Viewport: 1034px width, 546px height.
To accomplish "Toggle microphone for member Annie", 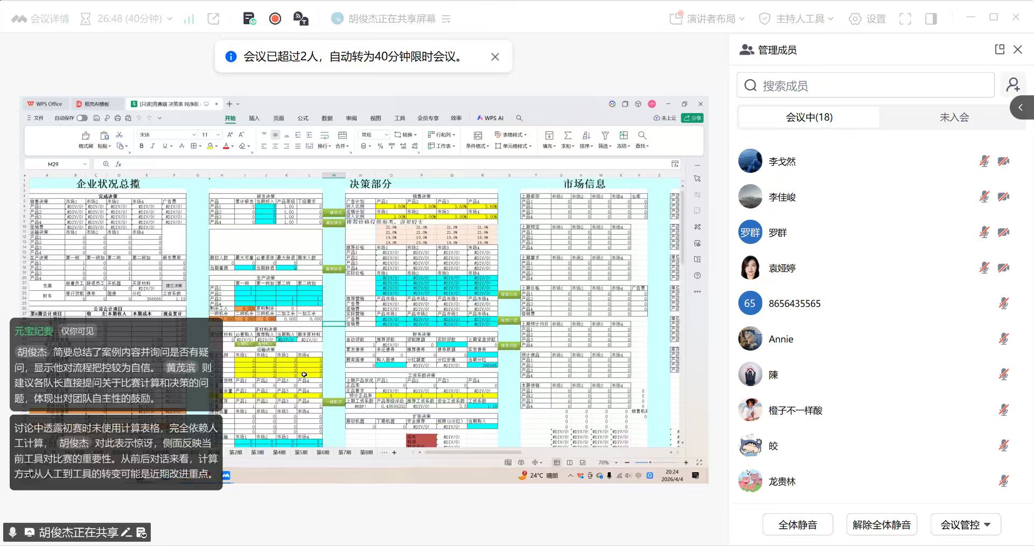I will [1003, 339].
